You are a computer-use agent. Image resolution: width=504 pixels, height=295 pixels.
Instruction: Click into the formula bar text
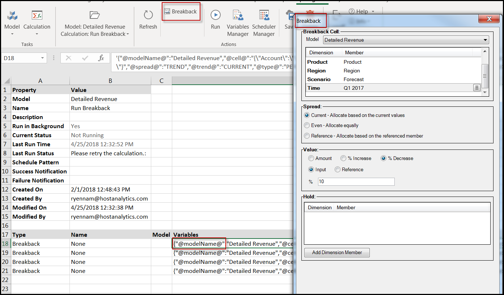click(x=203, y=62)
